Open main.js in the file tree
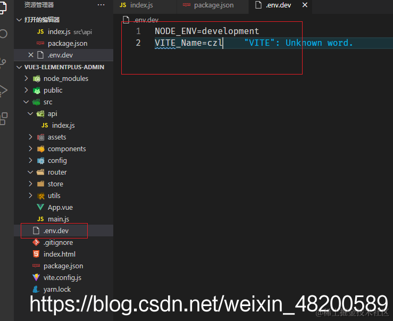This screenshot has width=393, height=321. [x=64, y=219]
